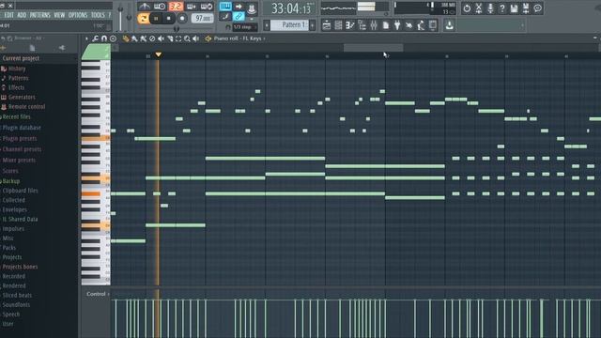Click the orange speaker target channel icon
Image resolution: width=601 pixels, height=338 pixels.
pos(208,38)
